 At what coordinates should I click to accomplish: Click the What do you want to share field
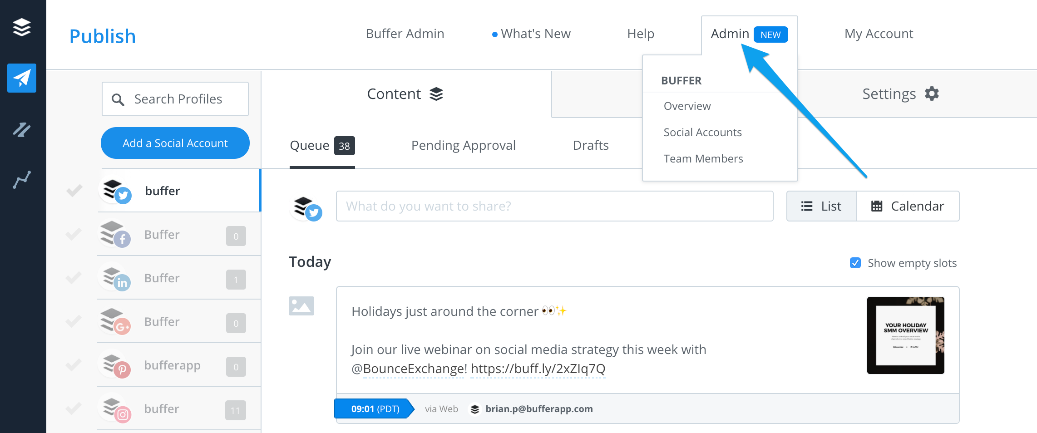coord(554,206)
